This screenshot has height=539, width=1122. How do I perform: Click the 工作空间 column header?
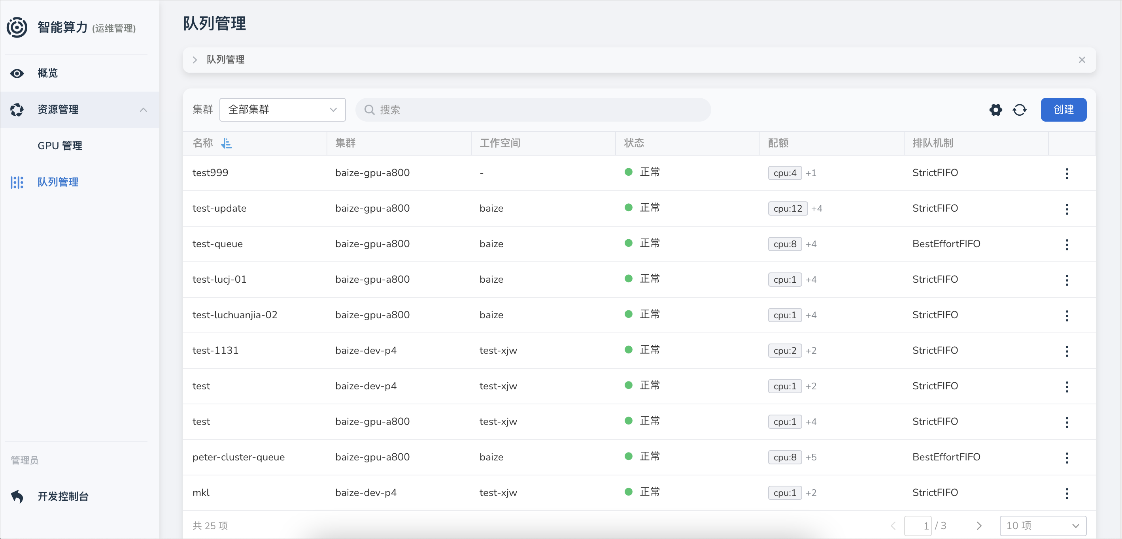coord(500,143)
